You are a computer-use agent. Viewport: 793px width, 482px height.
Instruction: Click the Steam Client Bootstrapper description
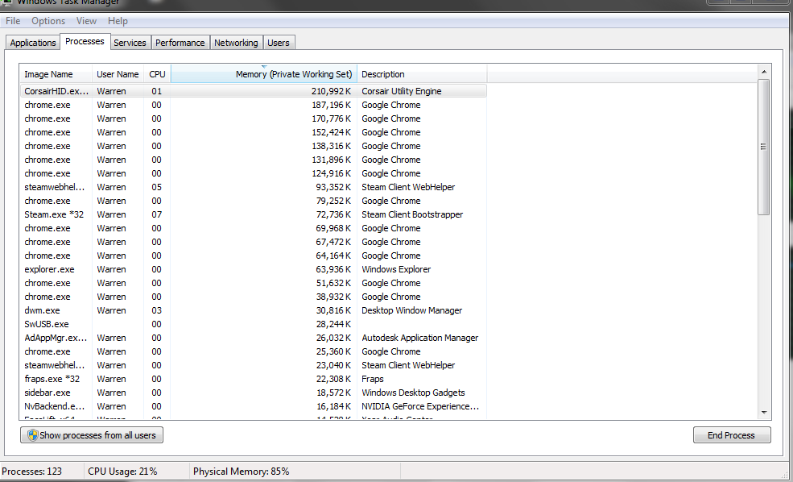[412, 214]
